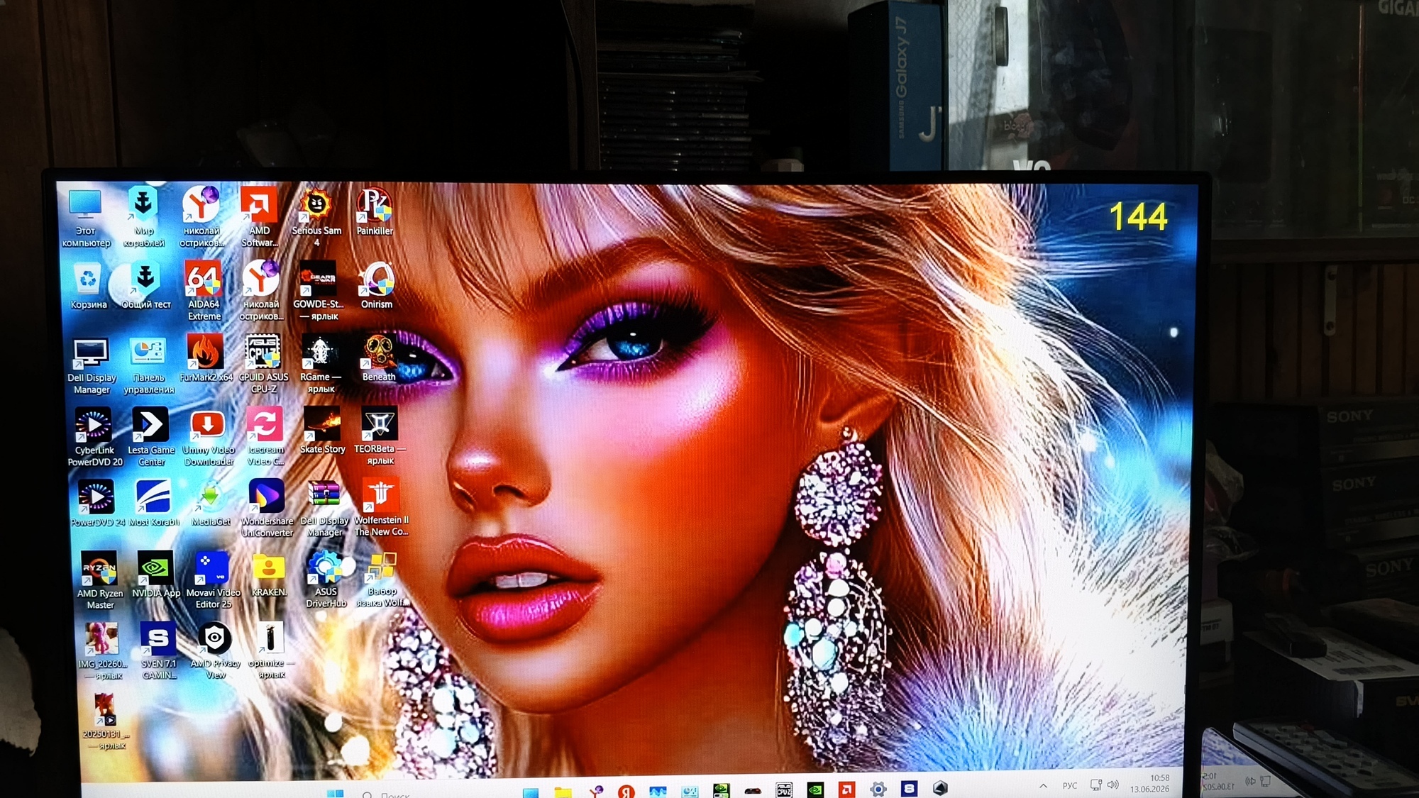
Task: Open the Wondershare UniConverter icon
Action: 267,507
